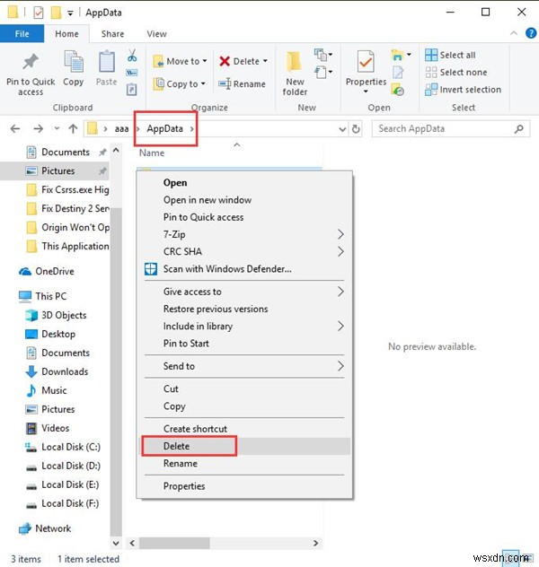Go forward with the right arrow
The image size is (539, 567).
(38, 128)
